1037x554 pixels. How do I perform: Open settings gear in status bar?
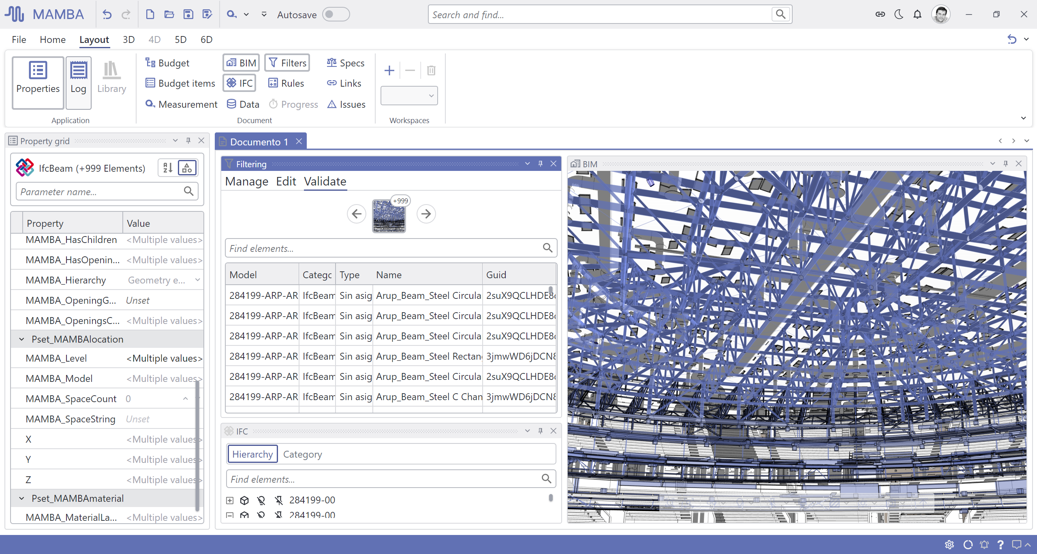pyautogui.click(x=949, y=545)
